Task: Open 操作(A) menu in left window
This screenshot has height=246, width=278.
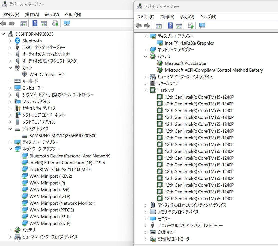Action: (x=32, y=14)
